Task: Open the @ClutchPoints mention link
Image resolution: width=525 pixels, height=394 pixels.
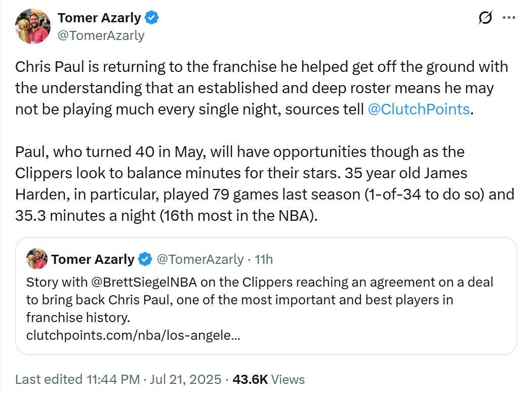Action: [x=419, y=109]
